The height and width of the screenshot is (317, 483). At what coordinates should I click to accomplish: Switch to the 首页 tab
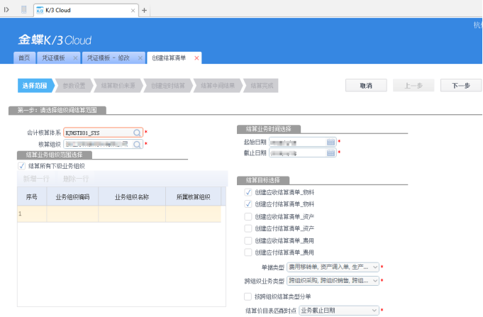coord(24,57)
